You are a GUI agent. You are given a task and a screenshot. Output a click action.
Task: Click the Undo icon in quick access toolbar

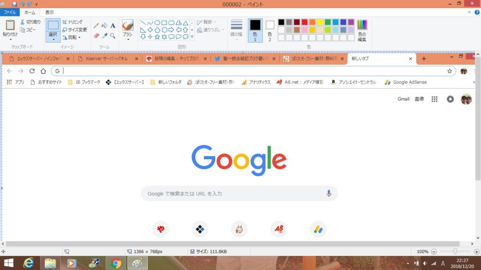pyautogui.click(x=22, y=4)
